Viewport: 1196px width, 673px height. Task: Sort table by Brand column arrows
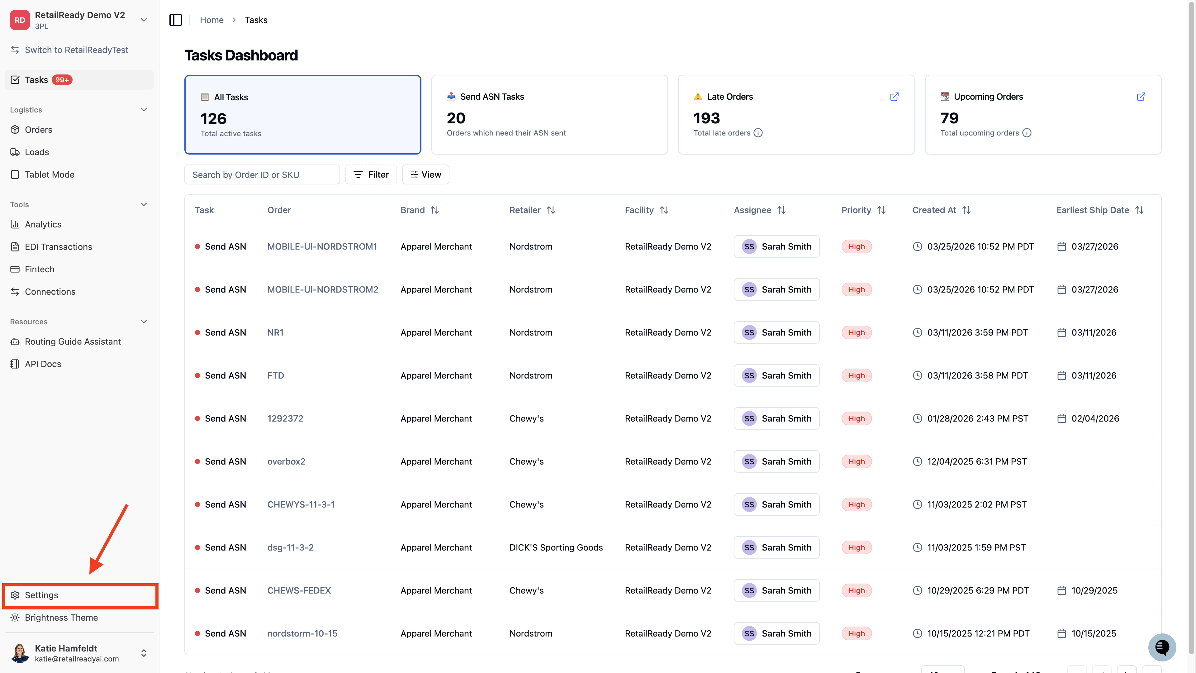coord(434,210)
